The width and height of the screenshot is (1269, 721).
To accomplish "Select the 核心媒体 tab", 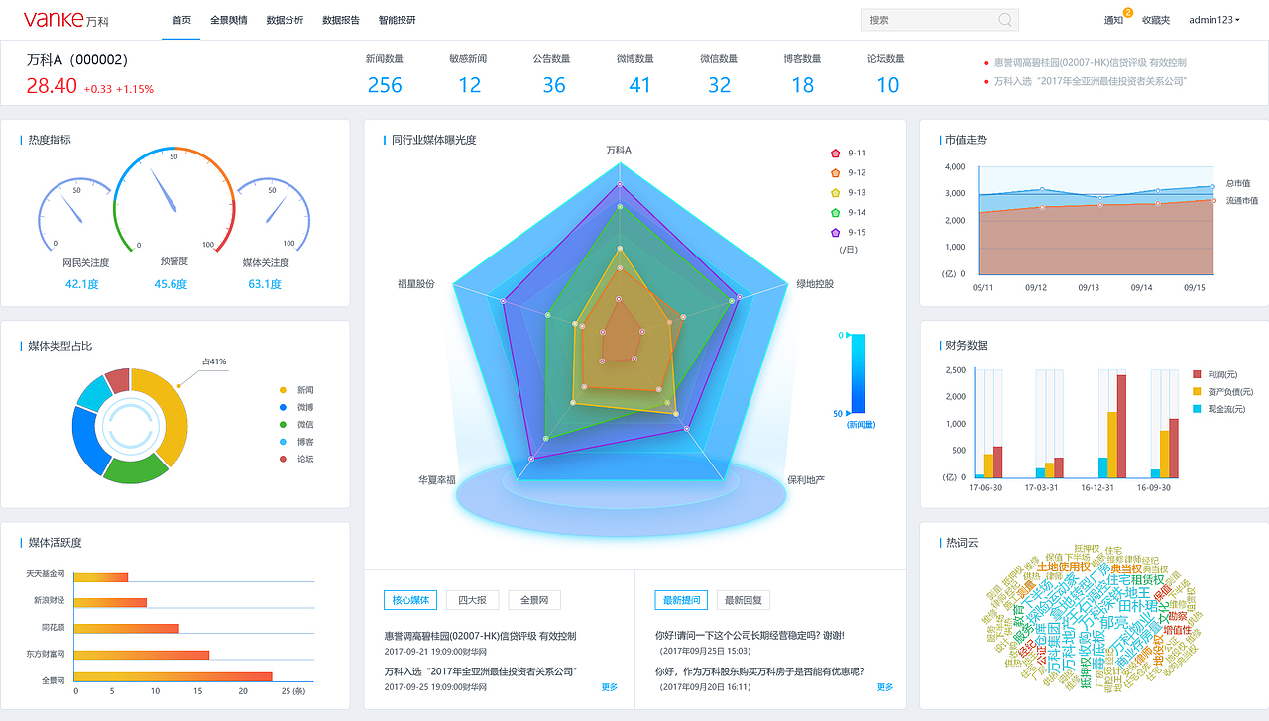I will 410,600.
